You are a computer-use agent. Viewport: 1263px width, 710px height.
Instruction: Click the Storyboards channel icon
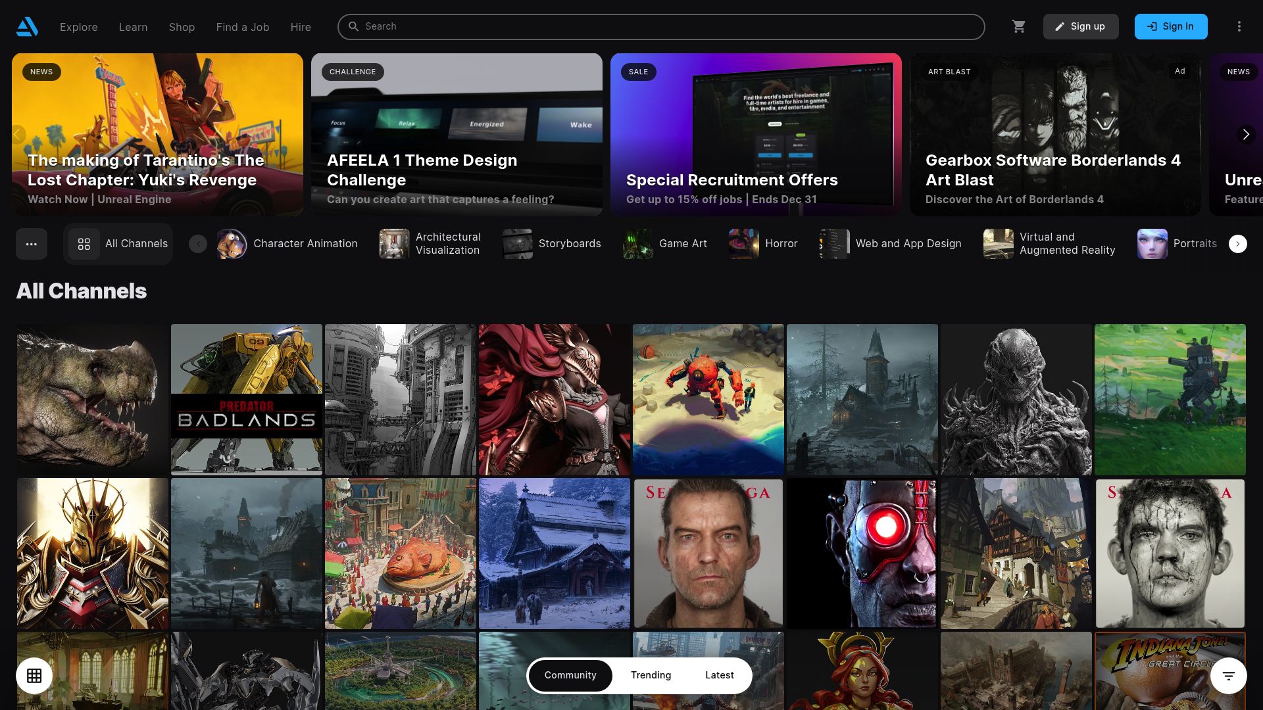[517, 244]
